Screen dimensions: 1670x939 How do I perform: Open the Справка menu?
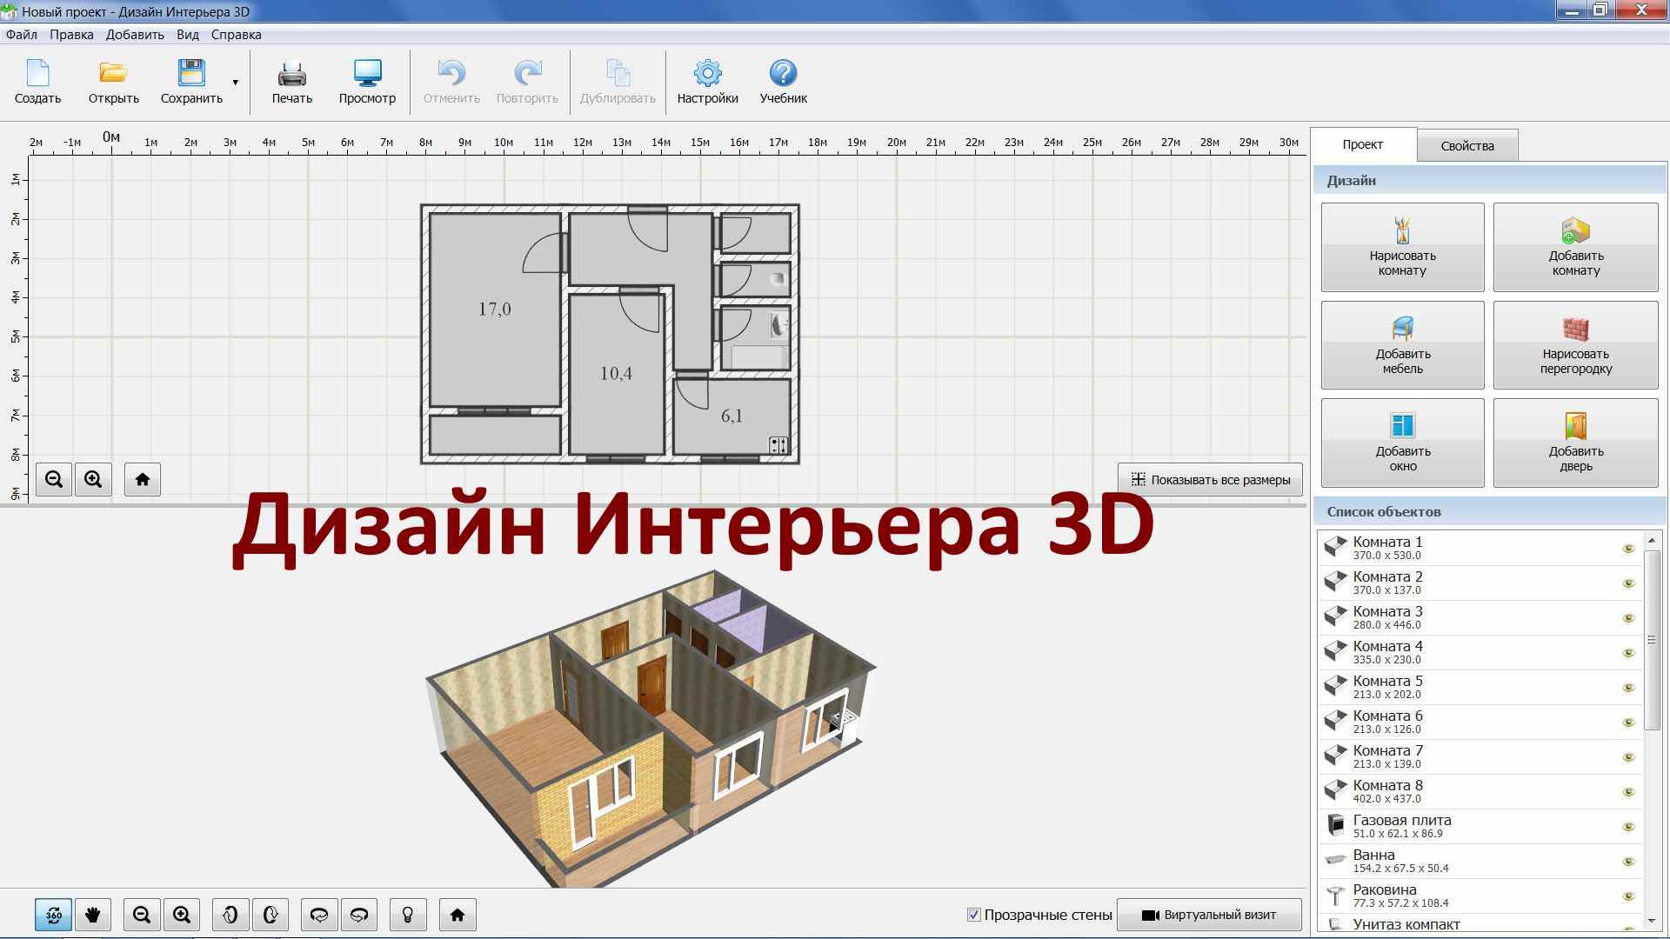(234, 33)
